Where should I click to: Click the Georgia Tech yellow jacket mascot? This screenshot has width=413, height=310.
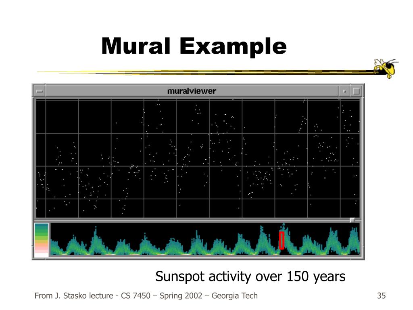point(386,68)
